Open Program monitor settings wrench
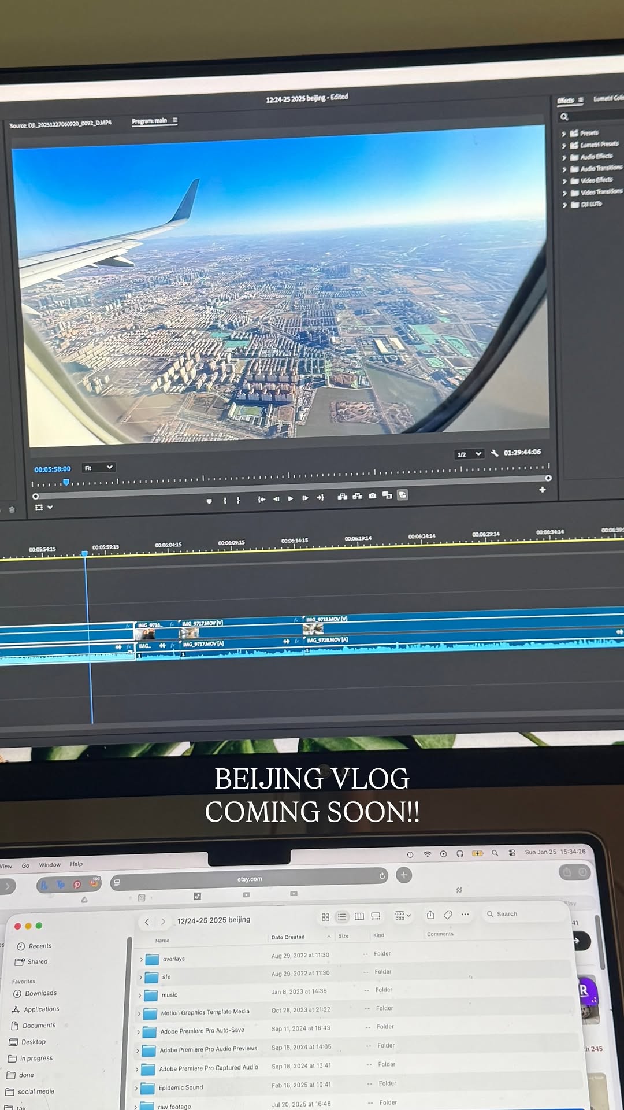Viewport: 624px width, 1110px height. (x=495, y=453)
